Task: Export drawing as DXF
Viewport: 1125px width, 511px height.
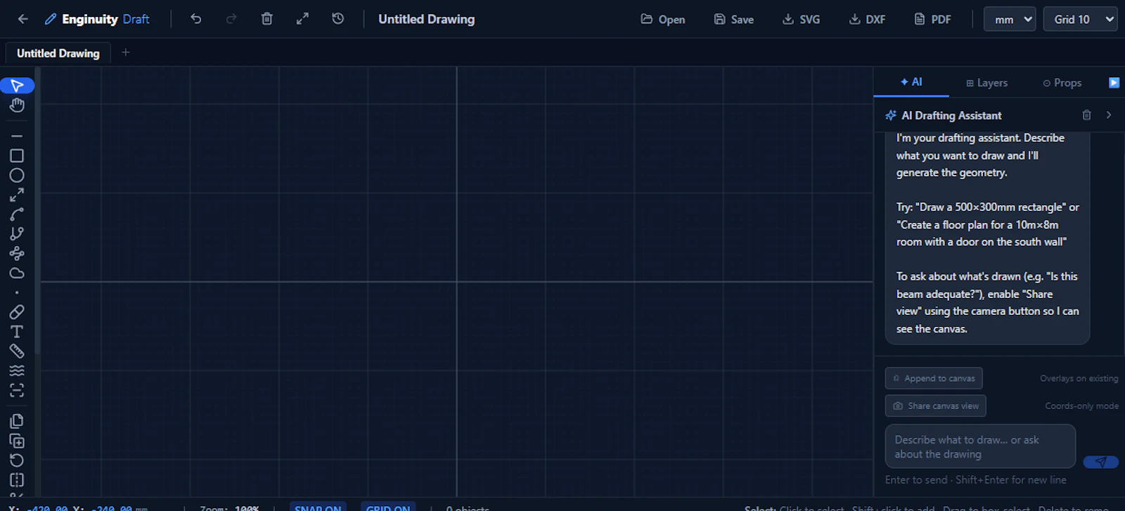Action: point(868,19)
